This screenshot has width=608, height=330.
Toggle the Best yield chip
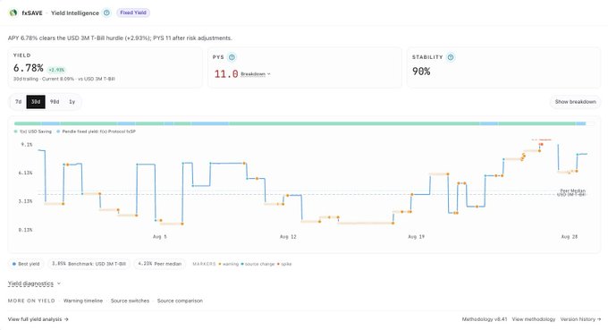(x=26, y=264)
